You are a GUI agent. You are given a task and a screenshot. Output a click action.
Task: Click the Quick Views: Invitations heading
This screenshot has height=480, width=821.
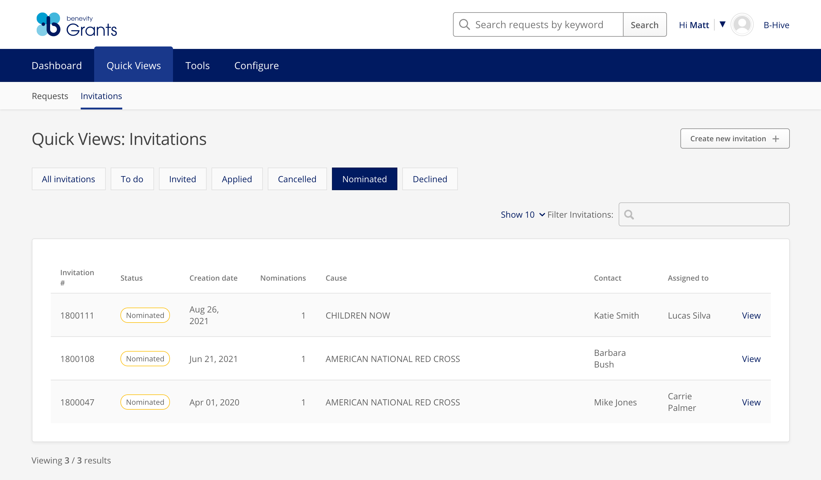coord(119,139)
